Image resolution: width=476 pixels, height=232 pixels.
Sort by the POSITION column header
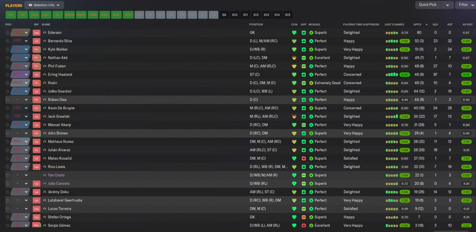(256, 25)
